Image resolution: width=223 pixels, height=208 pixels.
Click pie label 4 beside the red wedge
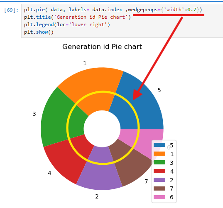[x=49, y=173]
